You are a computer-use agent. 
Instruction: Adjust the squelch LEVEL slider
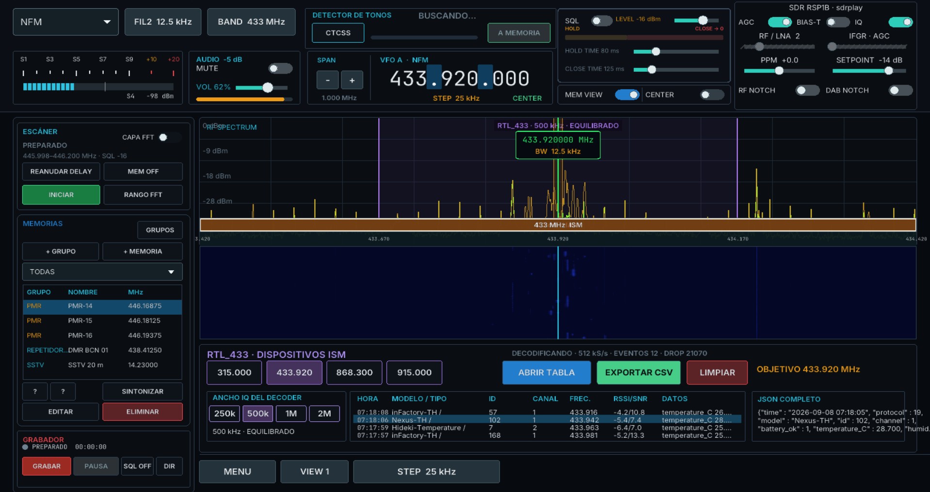coord(696,20)
